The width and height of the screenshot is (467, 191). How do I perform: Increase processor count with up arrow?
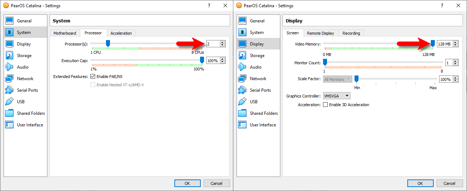[222, 42]
